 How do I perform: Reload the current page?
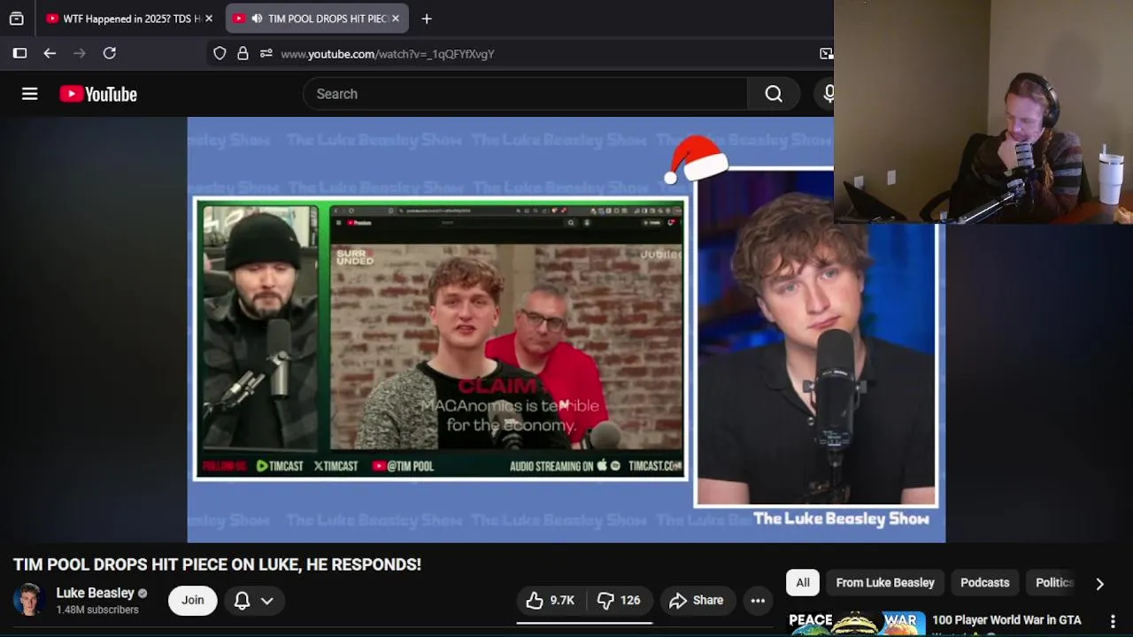[110, 53]
